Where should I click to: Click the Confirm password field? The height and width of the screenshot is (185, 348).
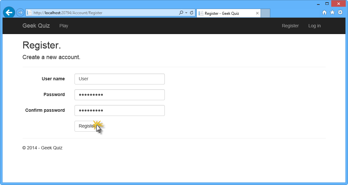[119, 110]
